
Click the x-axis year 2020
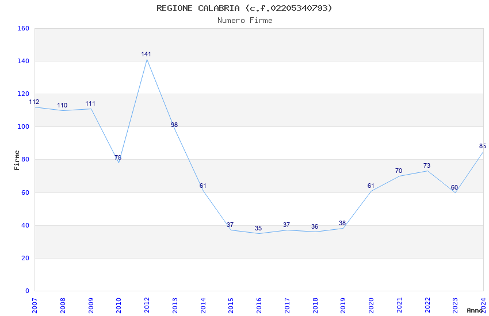372,306
